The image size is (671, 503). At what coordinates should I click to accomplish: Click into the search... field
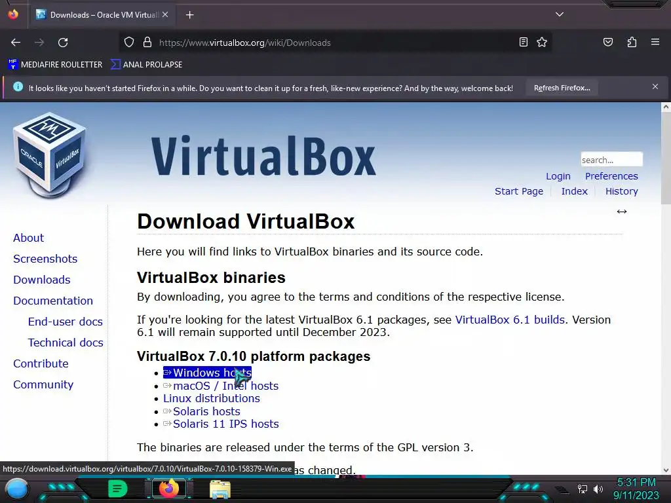611,160
